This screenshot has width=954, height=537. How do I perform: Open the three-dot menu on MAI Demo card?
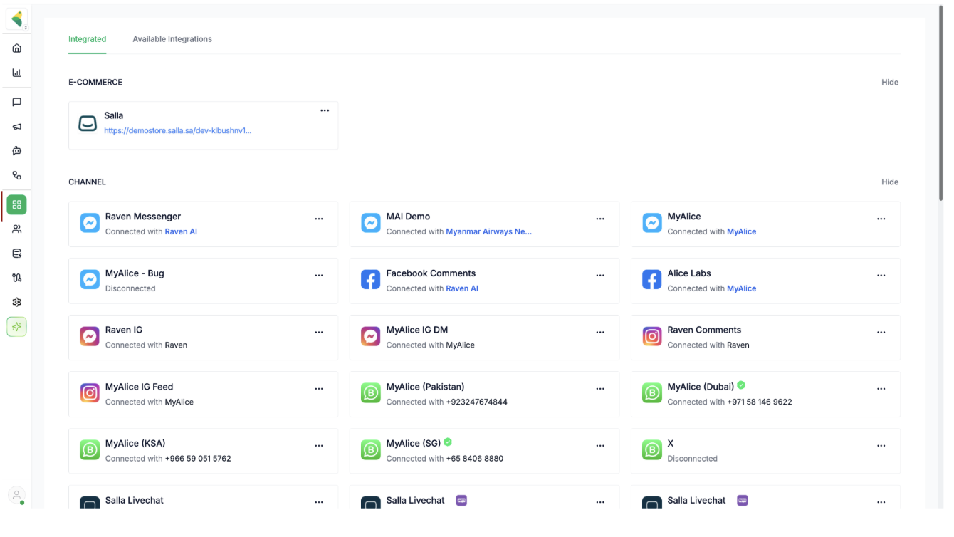coord(600,219)
